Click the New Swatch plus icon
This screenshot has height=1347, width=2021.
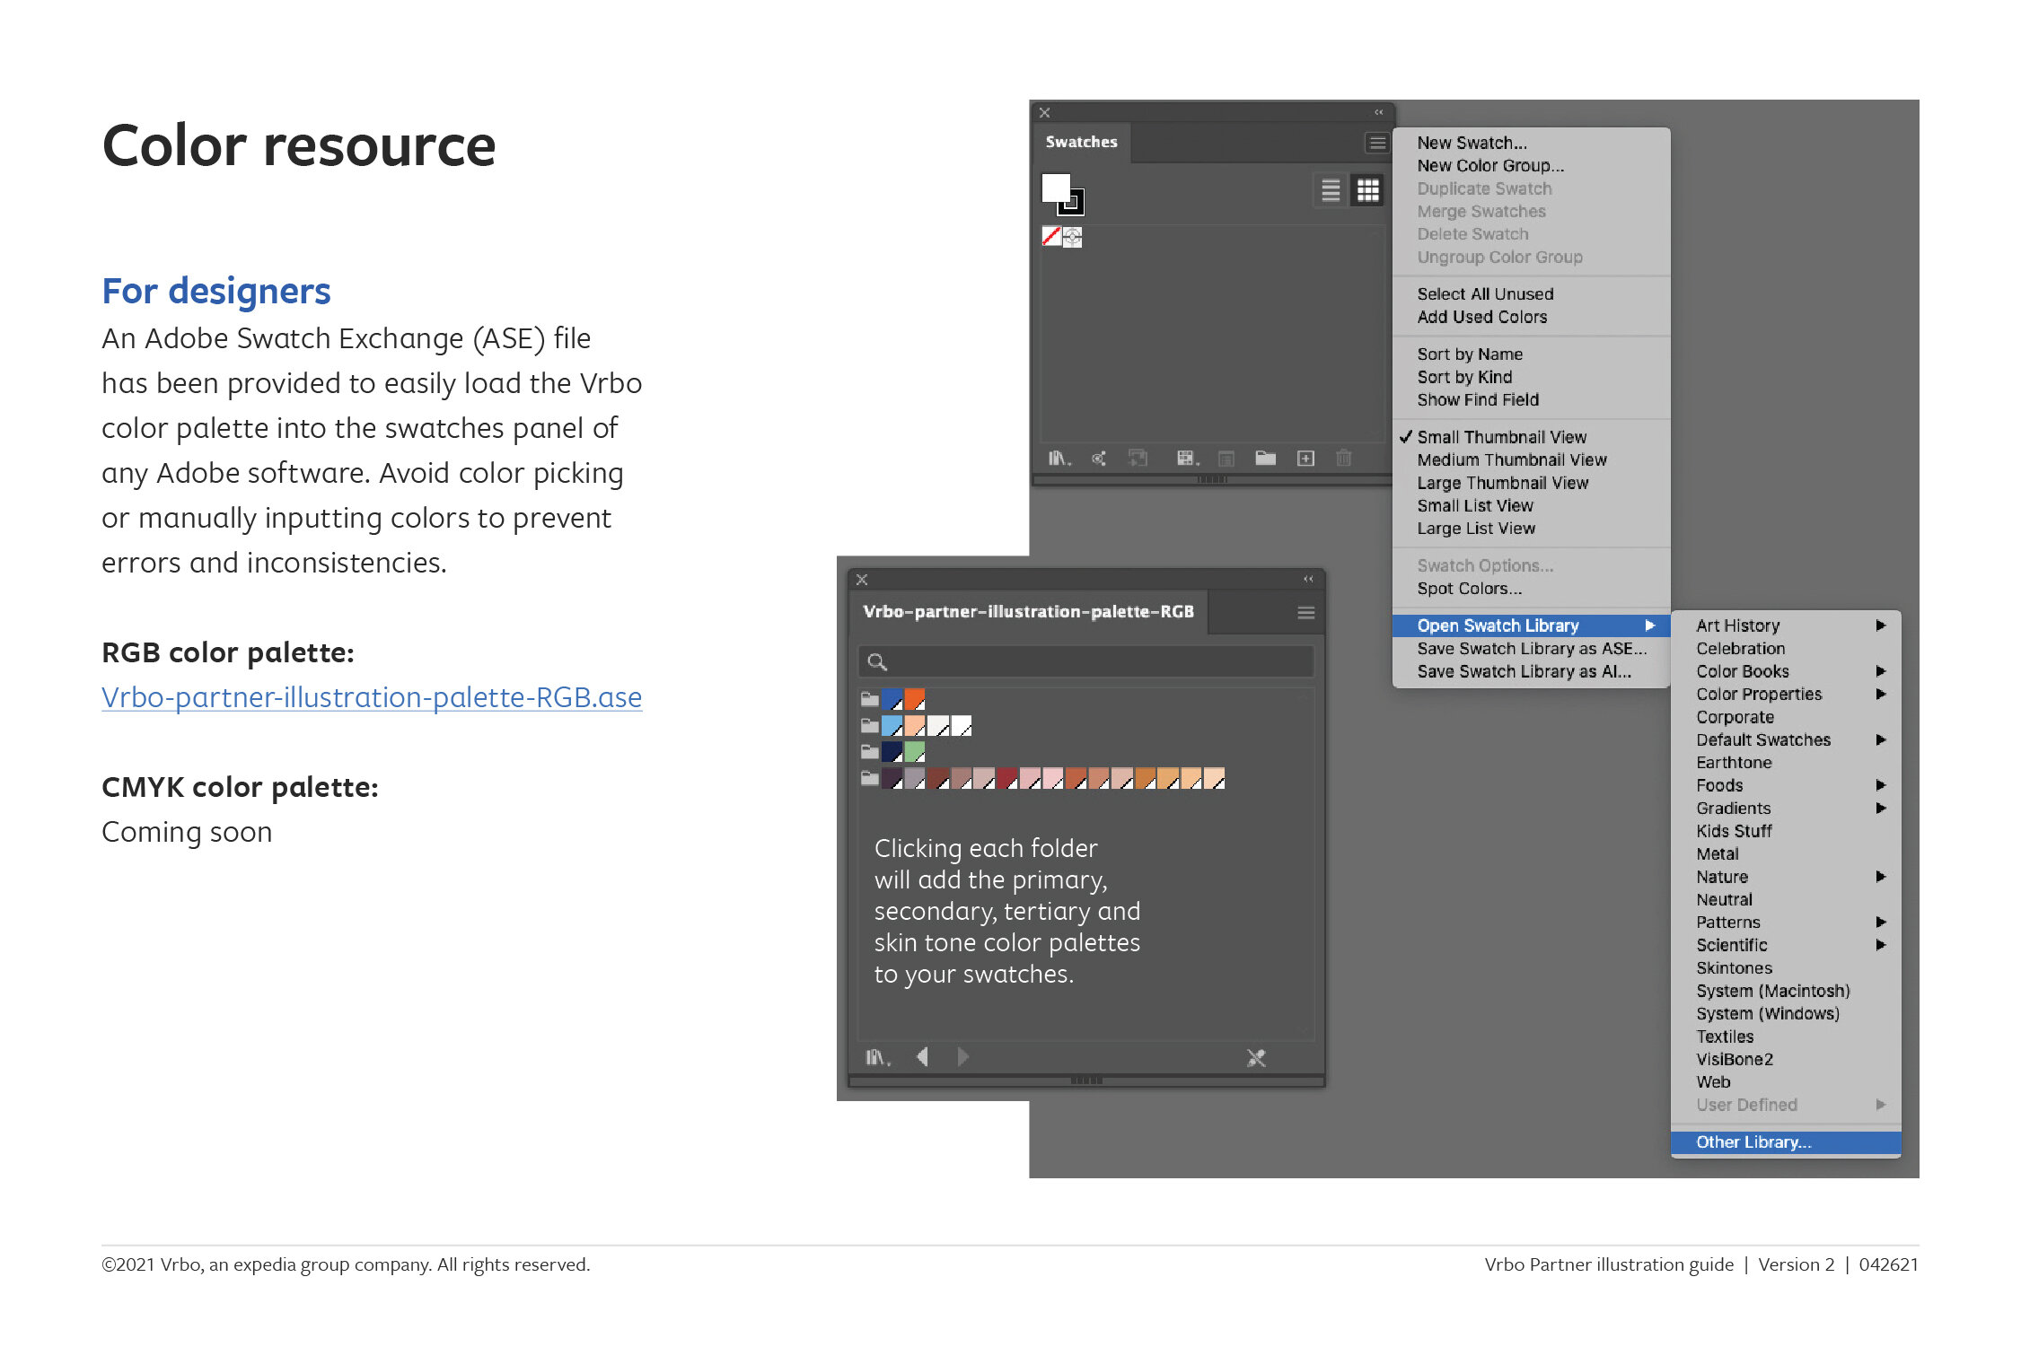click(1305, 459)
